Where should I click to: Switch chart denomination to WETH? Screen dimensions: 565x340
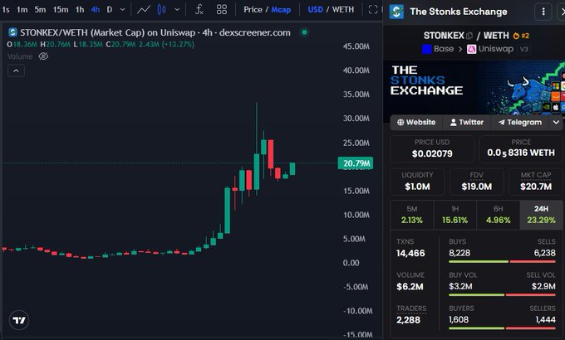coord(343,10)
